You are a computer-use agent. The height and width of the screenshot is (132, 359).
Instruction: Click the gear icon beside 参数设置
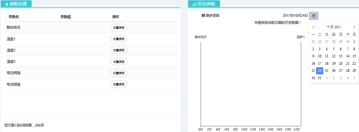7,4
